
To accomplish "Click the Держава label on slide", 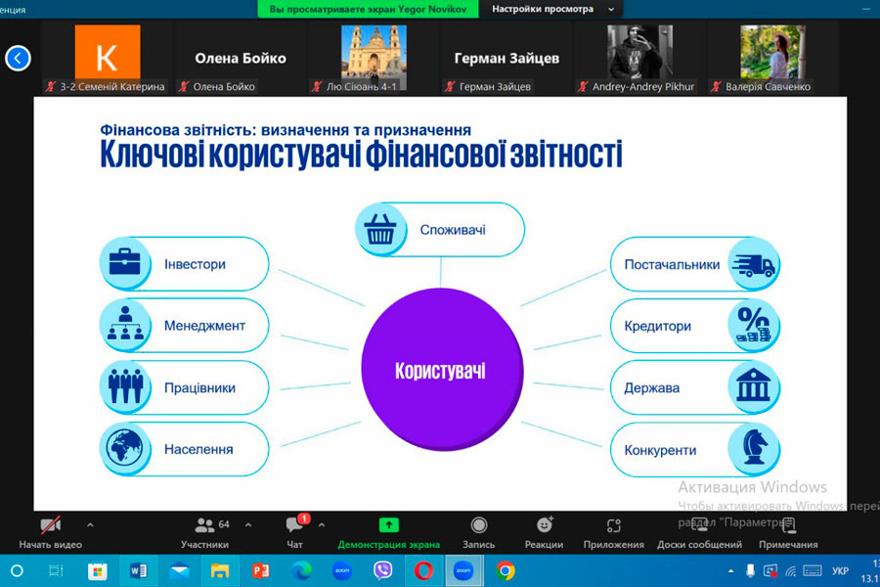I will click(x=651, y=387).
